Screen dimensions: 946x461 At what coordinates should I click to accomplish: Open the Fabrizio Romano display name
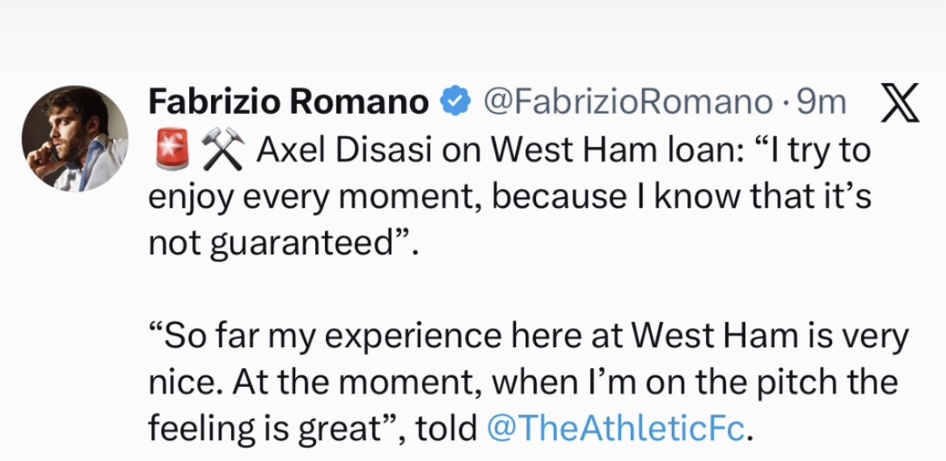289,102
